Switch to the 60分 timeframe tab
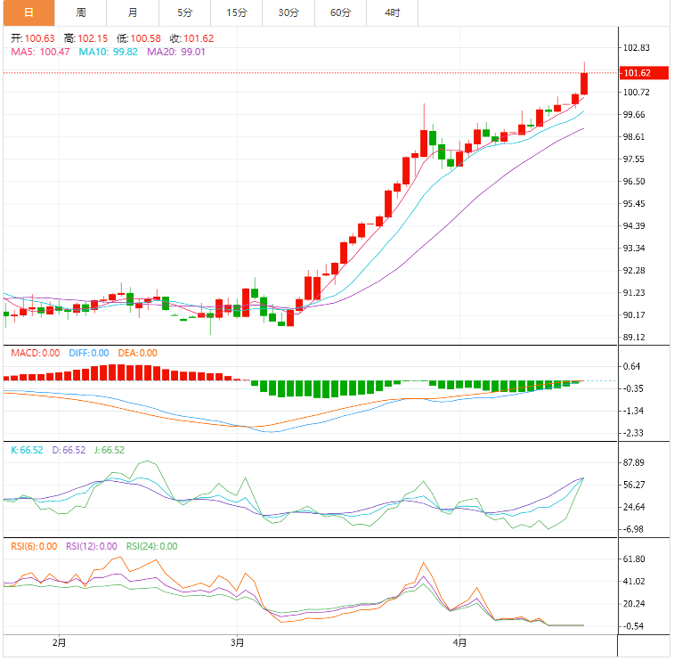674x661 pixels. pyautogui.click(x=340, y=12)
